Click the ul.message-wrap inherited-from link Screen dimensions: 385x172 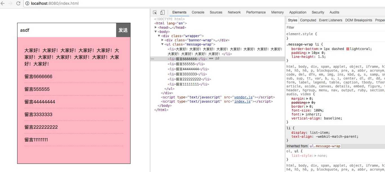tap(325, 146)
